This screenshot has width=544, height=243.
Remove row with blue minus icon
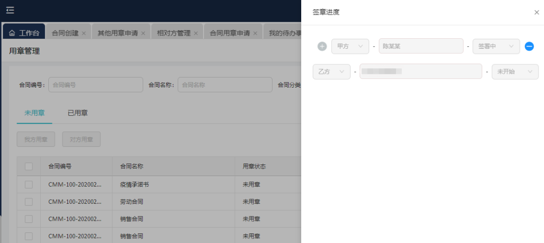coord(529,46)
